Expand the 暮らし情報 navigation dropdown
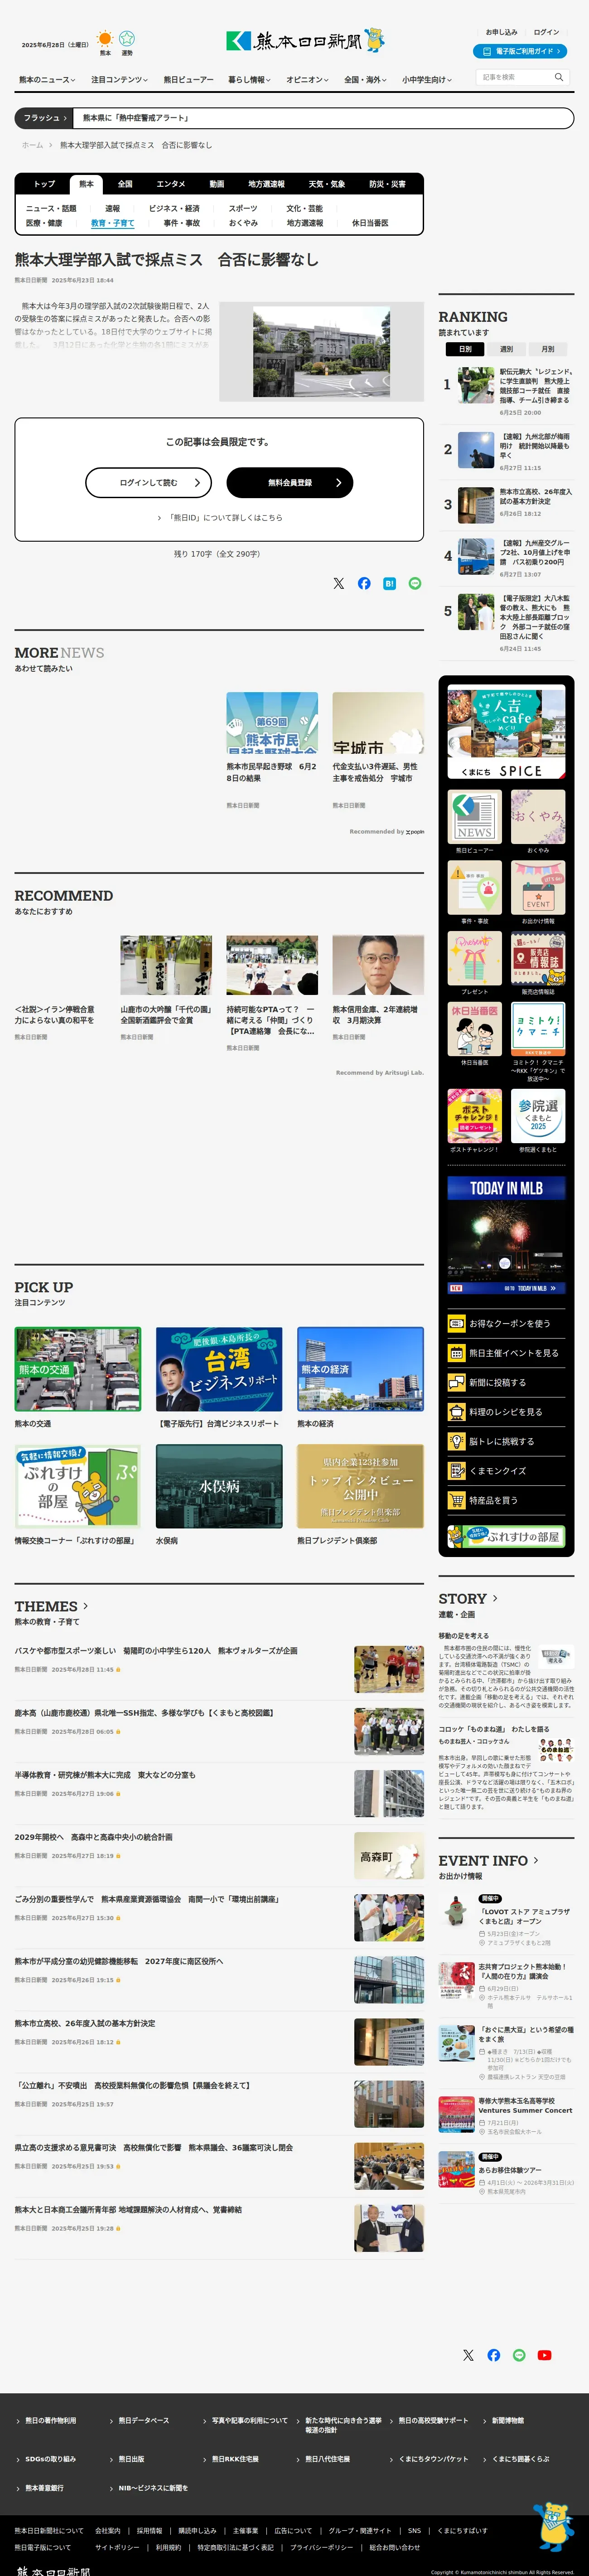Image resolution: width=589 pixels, height=2576 pixels. click(249, 80)
